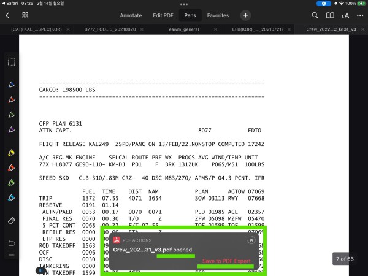The width and height of the screenshot is (368, 276).
Task: Choose the green highlighter tool
Action: 12,183
